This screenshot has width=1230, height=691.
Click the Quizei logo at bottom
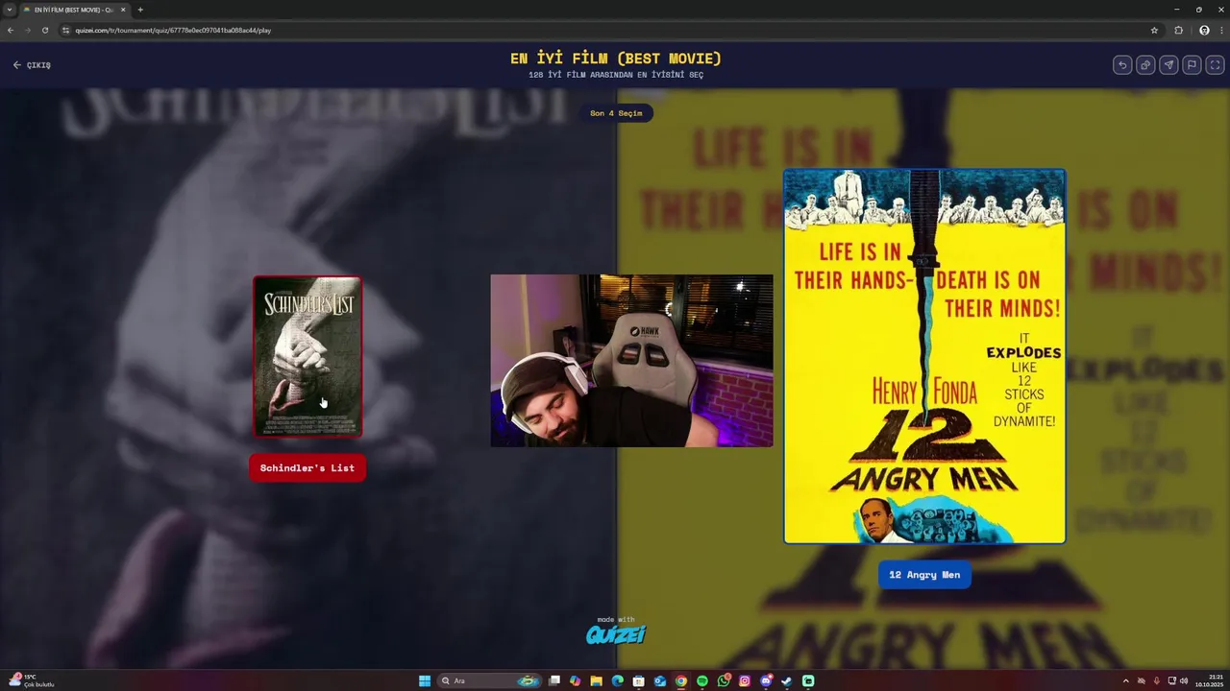click(616, 633)
